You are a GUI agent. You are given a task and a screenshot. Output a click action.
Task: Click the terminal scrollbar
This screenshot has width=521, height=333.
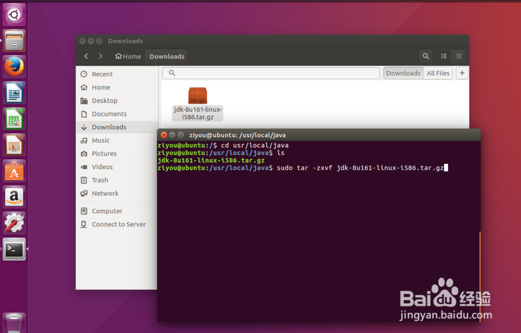(x=480, y=276)
